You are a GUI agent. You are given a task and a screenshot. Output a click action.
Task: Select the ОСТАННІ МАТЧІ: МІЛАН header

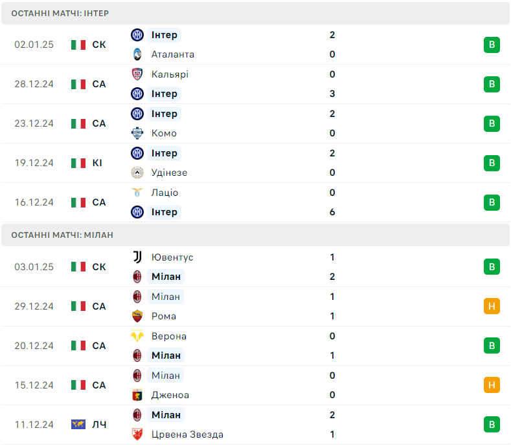click(62, 235)
